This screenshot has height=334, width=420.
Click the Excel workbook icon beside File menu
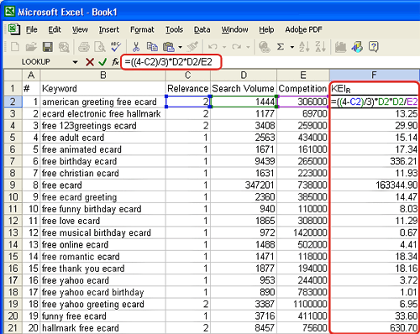coord(13,29)
